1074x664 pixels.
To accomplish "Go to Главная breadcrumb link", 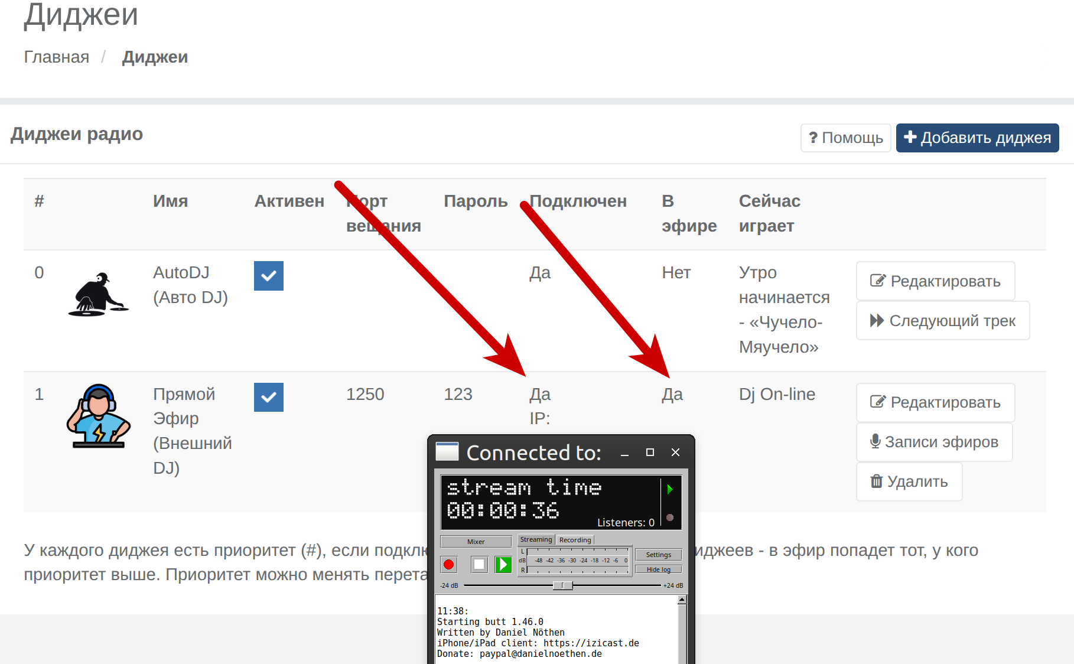I will [x=57, y=57].
